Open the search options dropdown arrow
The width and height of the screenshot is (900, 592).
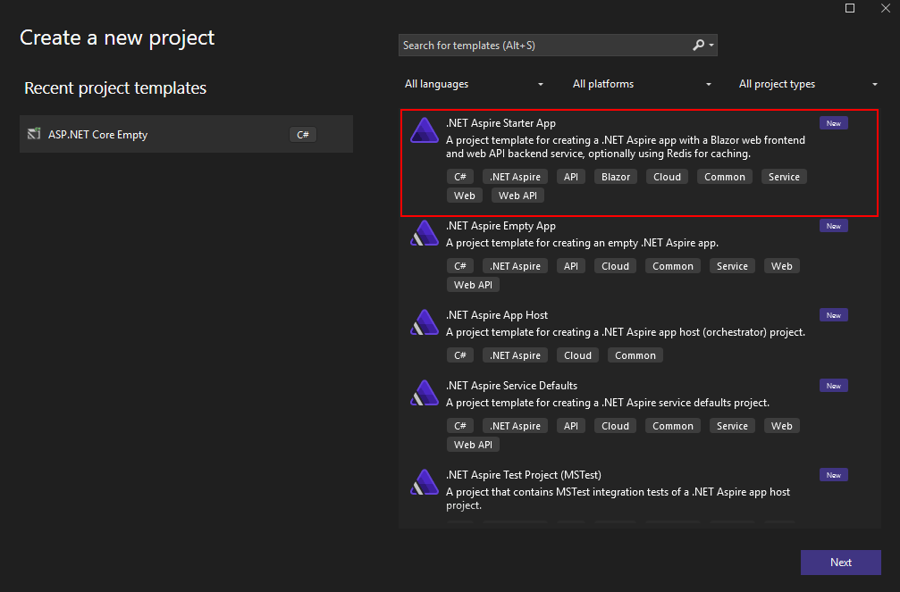coord(711,46)
